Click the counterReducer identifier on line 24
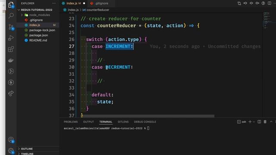Screen dimensions: 276x155 click(116, 26)
